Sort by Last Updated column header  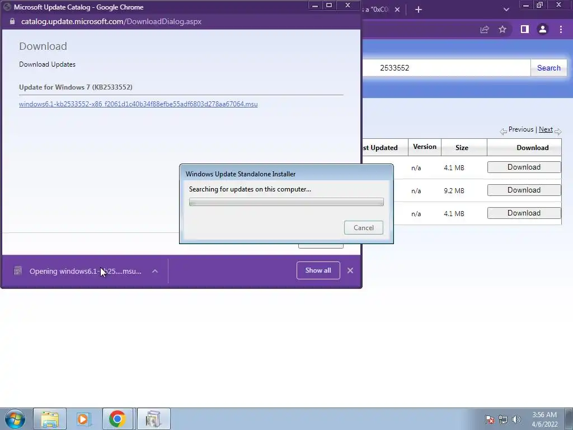click(x=380, y=148)
